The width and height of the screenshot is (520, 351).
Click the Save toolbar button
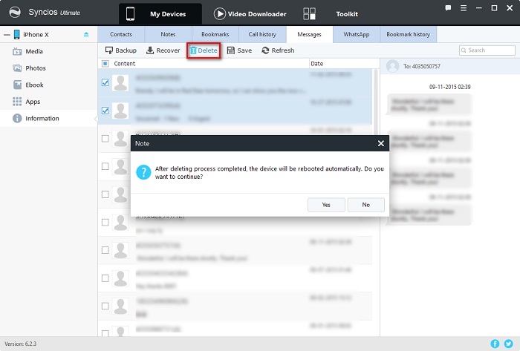239,50
